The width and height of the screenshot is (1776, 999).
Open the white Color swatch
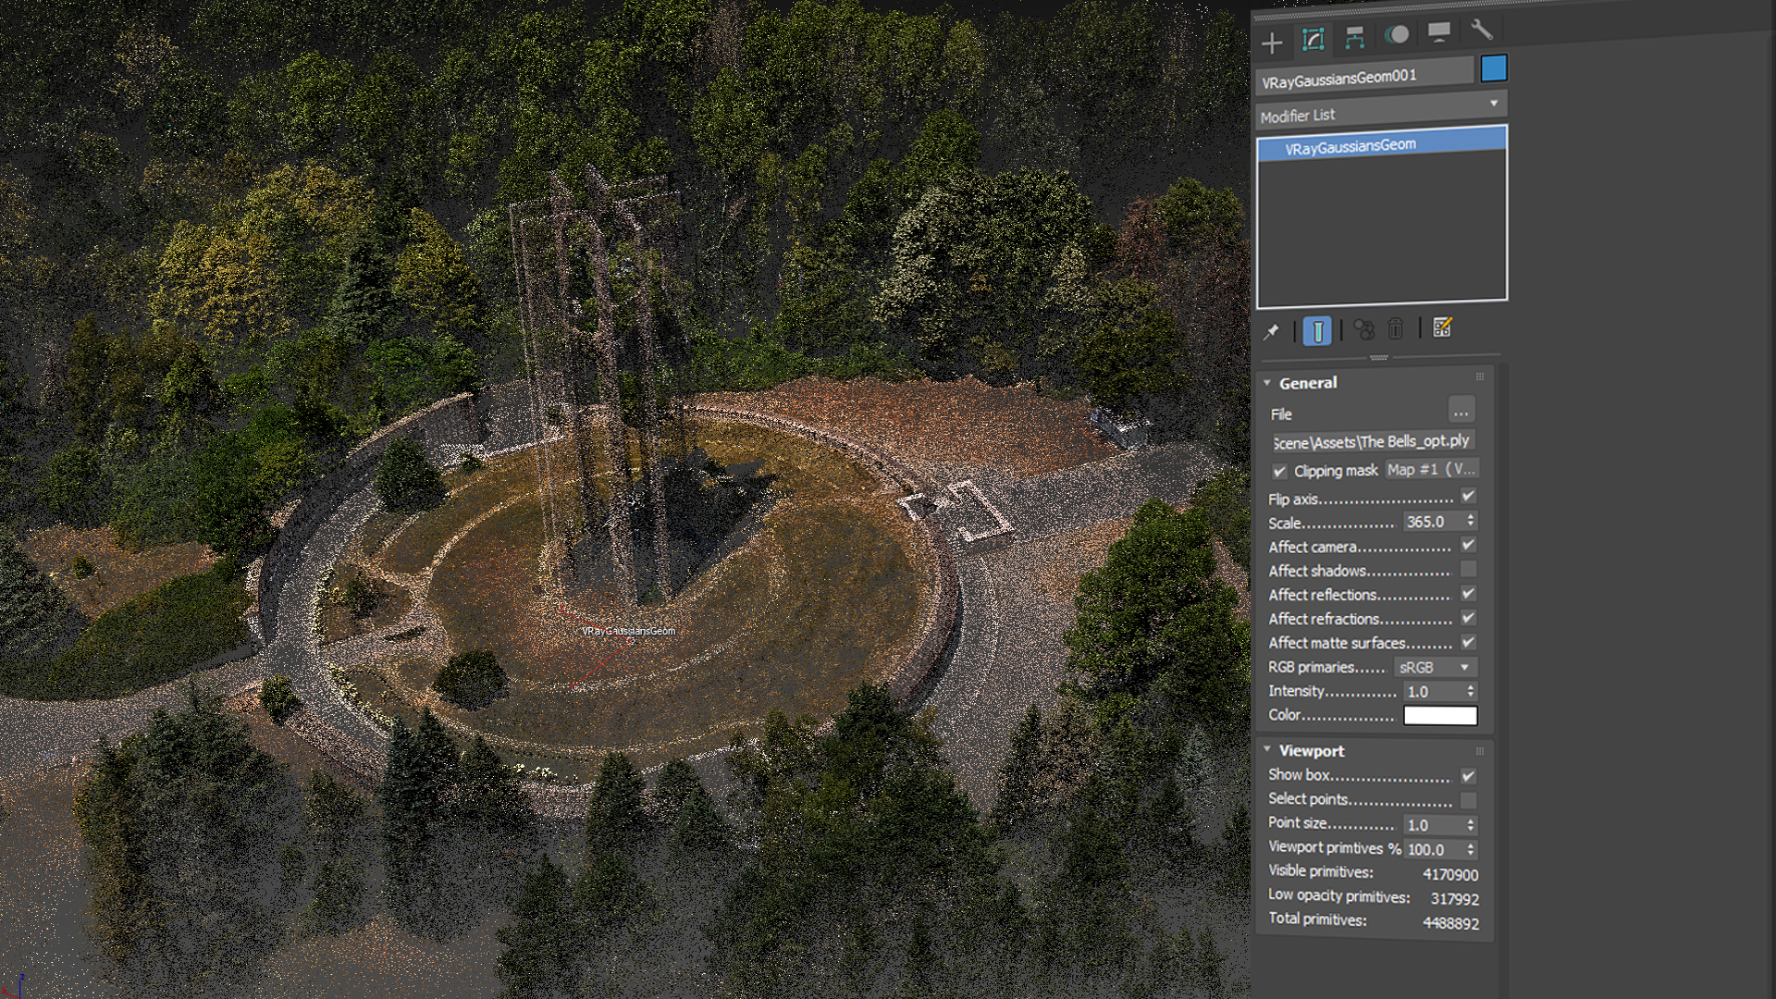coord(1440,715)
